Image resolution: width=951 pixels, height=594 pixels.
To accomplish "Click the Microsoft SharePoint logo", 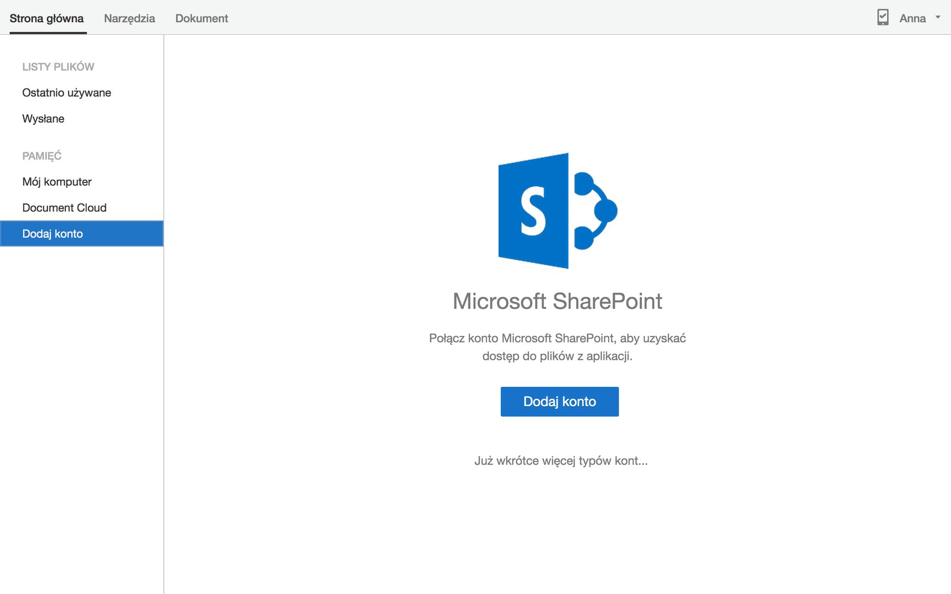I will pos(557,211).
